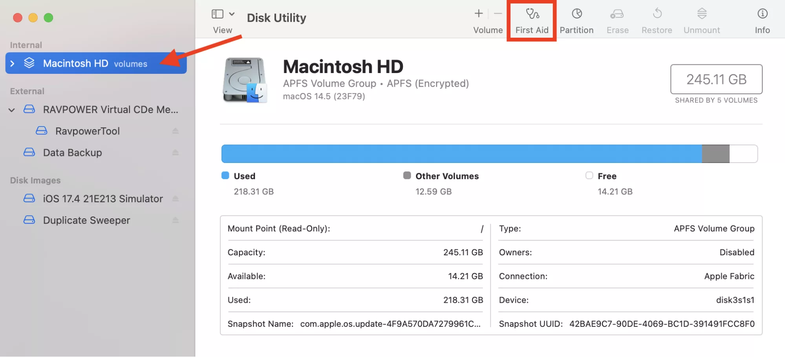
Task: Eject the Duplicate Sweeper disk image
Action: (x=176, y=220)
